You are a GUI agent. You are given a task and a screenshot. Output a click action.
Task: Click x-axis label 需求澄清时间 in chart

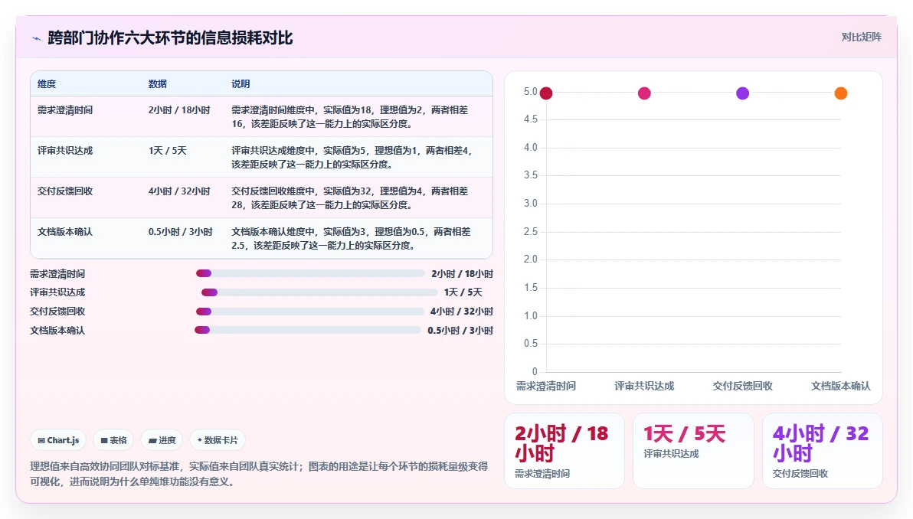(546, 386)
